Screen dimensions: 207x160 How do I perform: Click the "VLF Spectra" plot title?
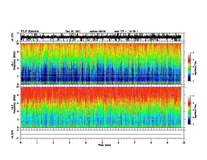click(30, 31)
